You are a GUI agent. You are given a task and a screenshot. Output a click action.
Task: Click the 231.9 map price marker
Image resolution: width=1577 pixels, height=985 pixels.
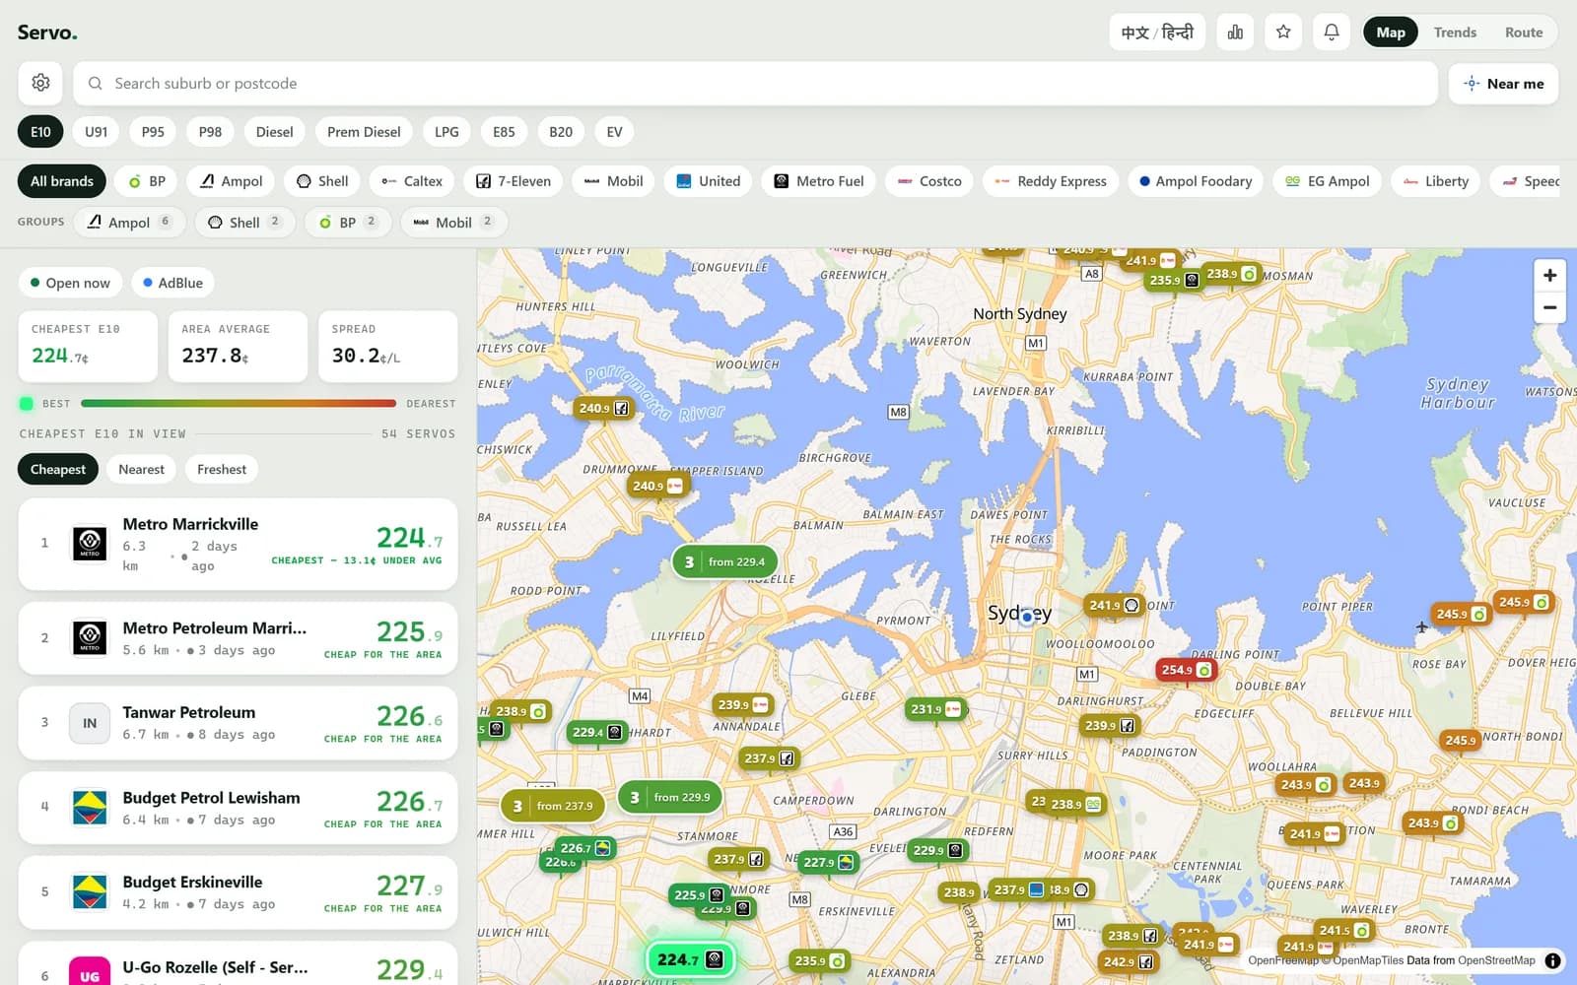(936, 709)
